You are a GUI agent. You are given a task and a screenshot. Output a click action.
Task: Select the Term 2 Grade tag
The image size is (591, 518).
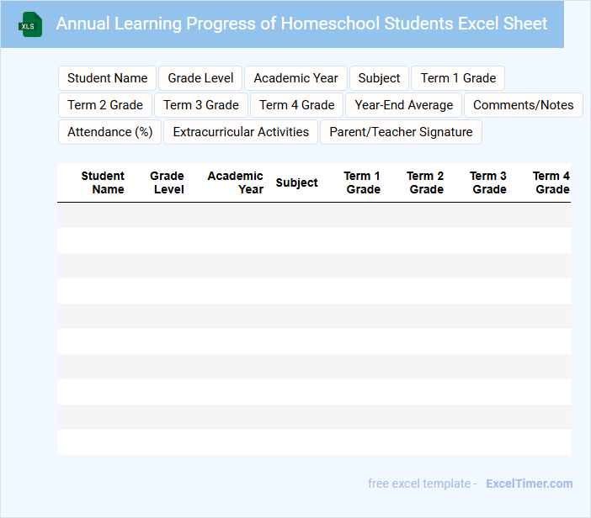click(105, 105)
